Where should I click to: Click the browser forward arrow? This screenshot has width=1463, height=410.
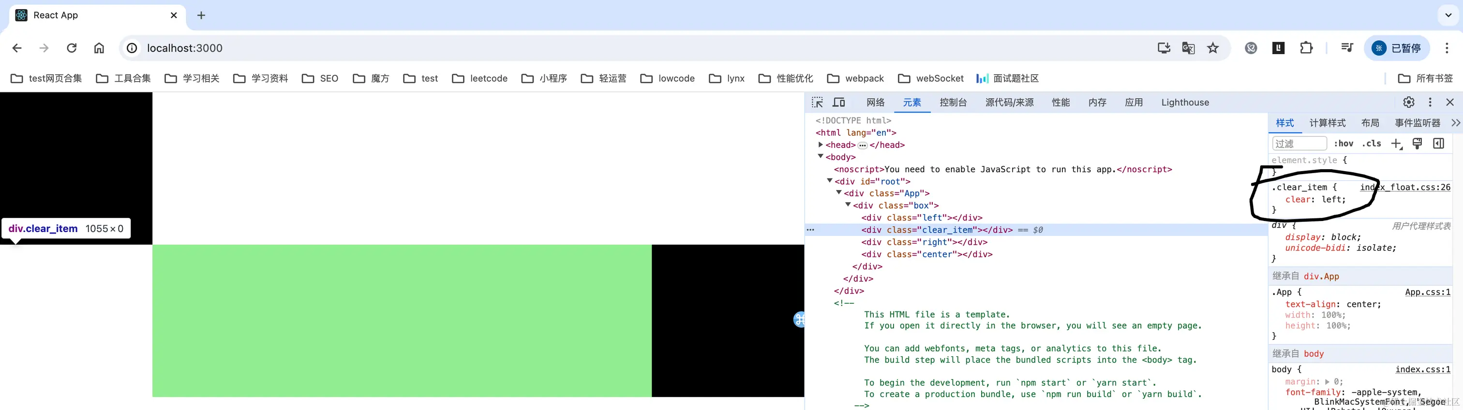tap(44, 48)
